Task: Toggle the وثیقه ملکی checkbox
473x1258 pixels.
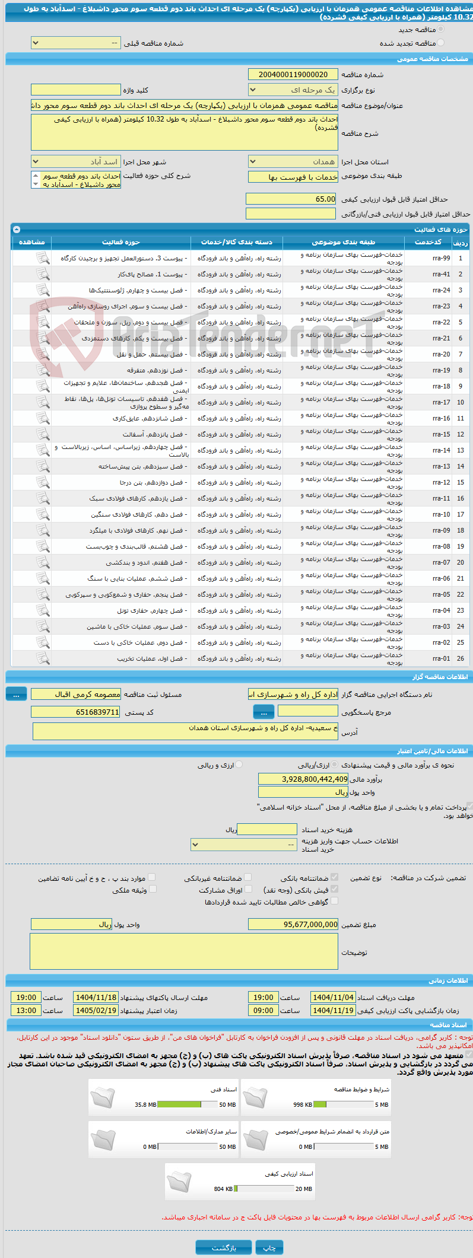Action: point(153,889)
